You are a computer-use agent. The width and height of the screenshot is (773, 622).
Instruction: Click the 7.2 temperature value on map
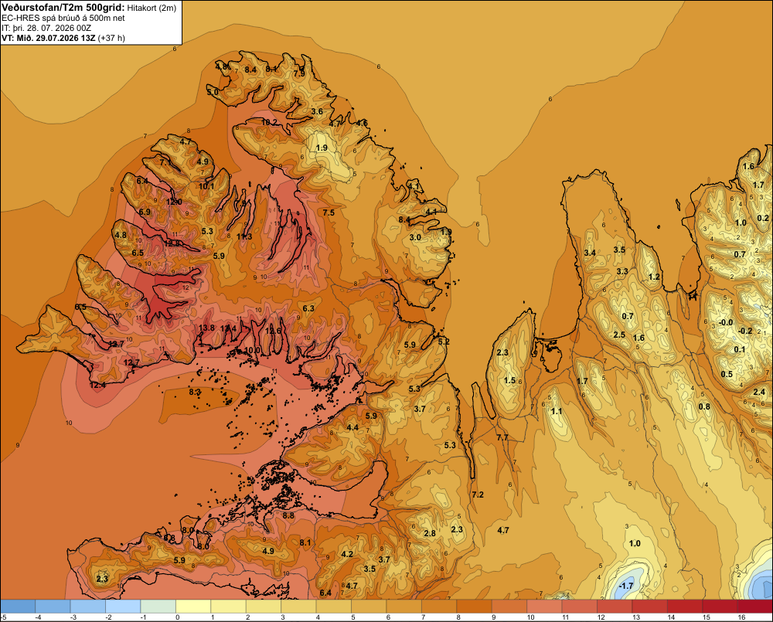point(478,495)
